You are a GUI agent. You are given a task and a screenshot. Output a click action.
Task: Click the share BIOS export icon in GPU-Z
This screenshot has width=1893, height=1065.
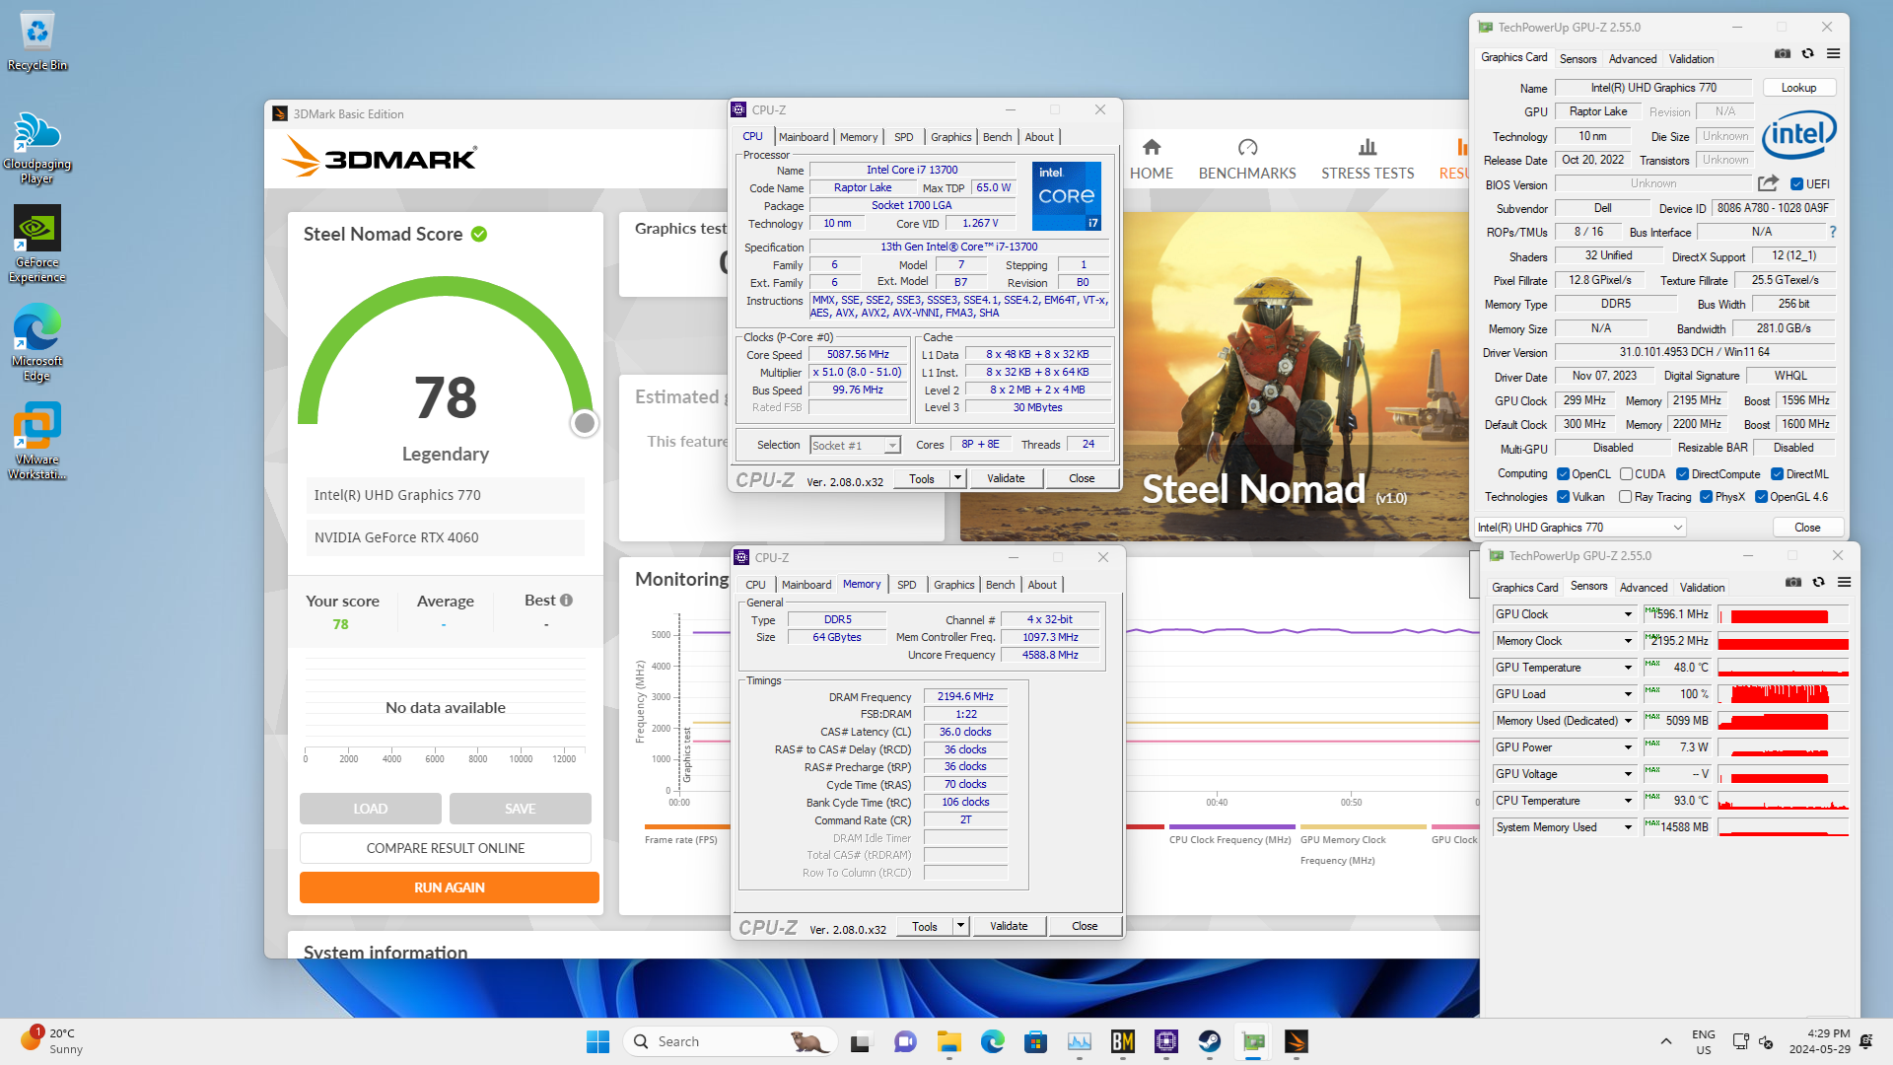[x=1768, y=183]
